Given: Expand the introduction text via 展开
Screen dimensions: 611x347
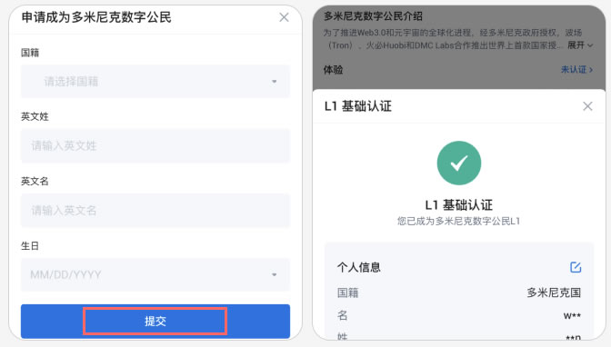Looking at the screenshot, I should point(580,45).
